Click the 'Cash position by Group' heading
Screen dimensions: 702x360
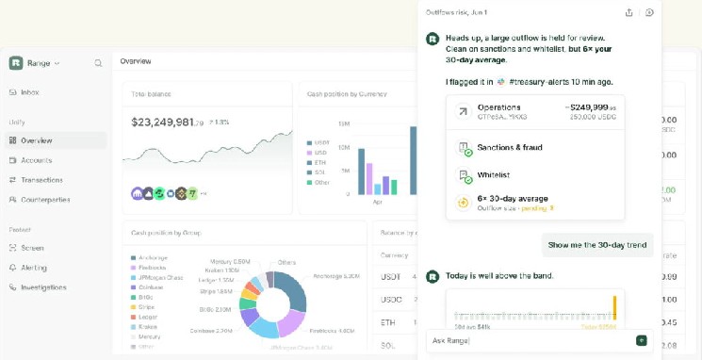(x=166, y=233)
